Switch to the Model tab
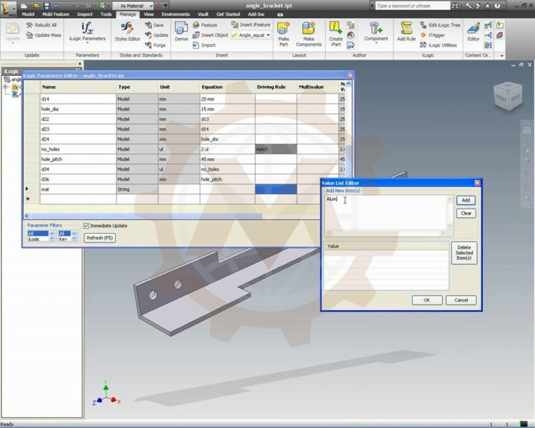The height and width of the screenshot is (428, 535). point(28,14)
